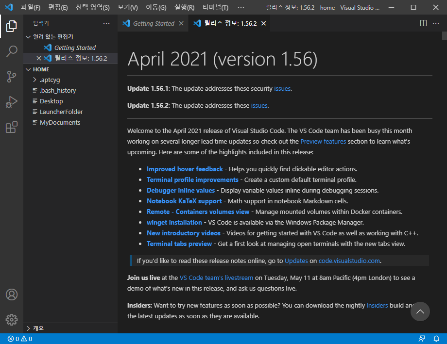
Task: Close 릴리스 정보 in open editors list
Action: click(39, 58)
